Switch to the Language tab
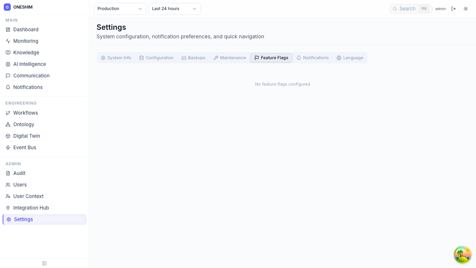The height and width of the screenshot is (268, 476). click(x=350, y=58)
